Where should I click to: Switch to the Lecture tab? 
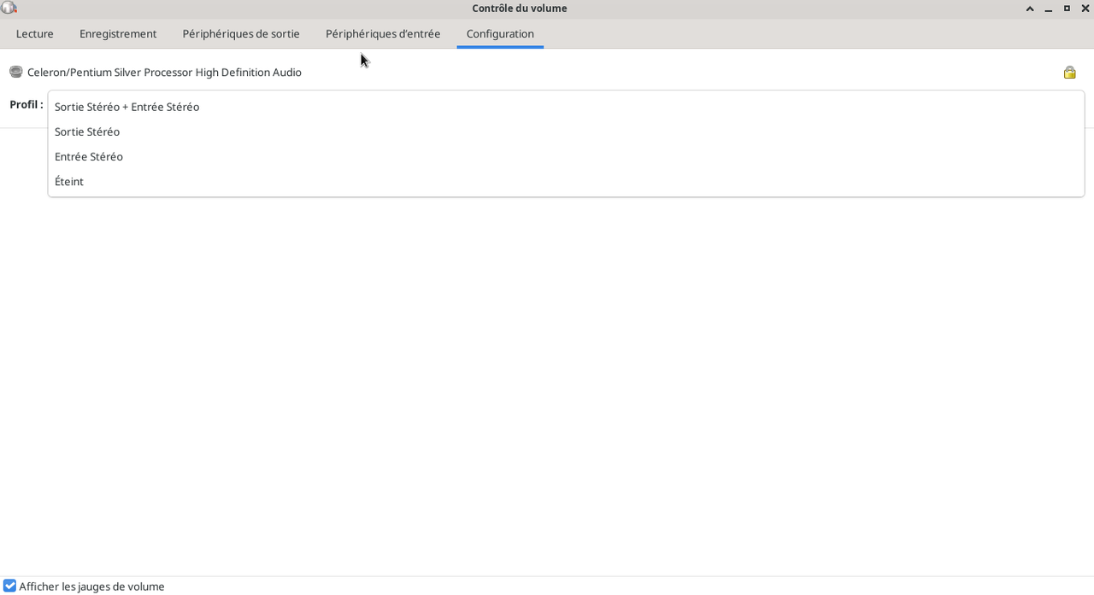click(35, 34)
